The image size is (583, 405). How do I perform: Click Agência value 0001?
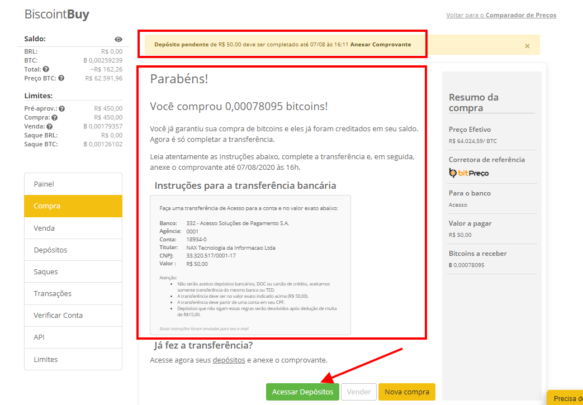pyautogui.click(x=192, y=231)
